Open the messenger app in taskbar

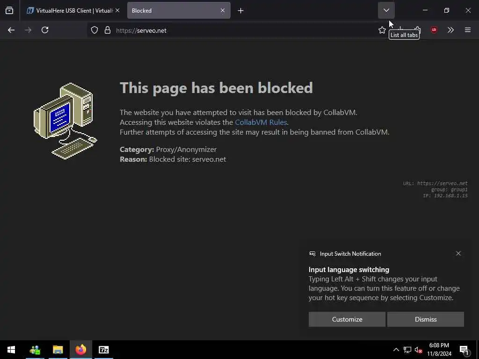35,350
